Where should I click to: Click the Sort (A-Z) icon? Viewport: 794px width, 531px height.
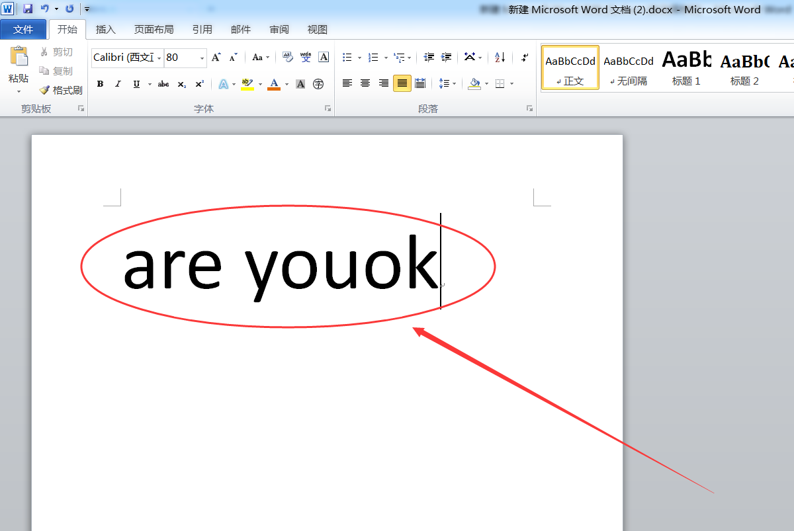tap(500, 58)
